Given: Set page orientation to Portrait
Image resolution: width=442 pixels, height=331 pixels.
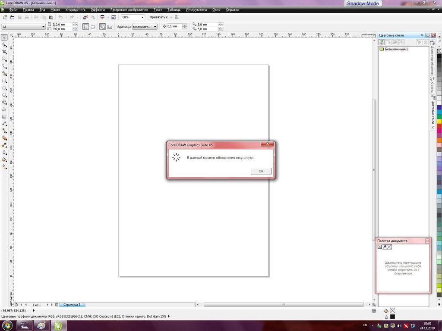Looking at the screenshot, I should [85, 27].
